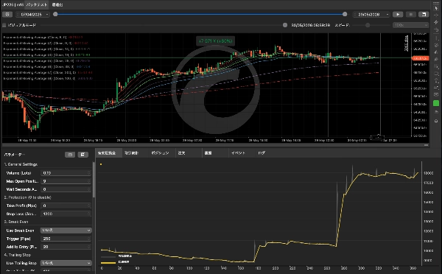Click the date range slider start handle

(55, 14)
